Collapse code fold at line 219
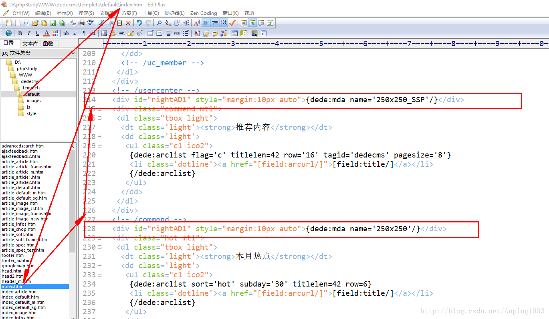Screen dimensions: 549x319 [99, 146]
